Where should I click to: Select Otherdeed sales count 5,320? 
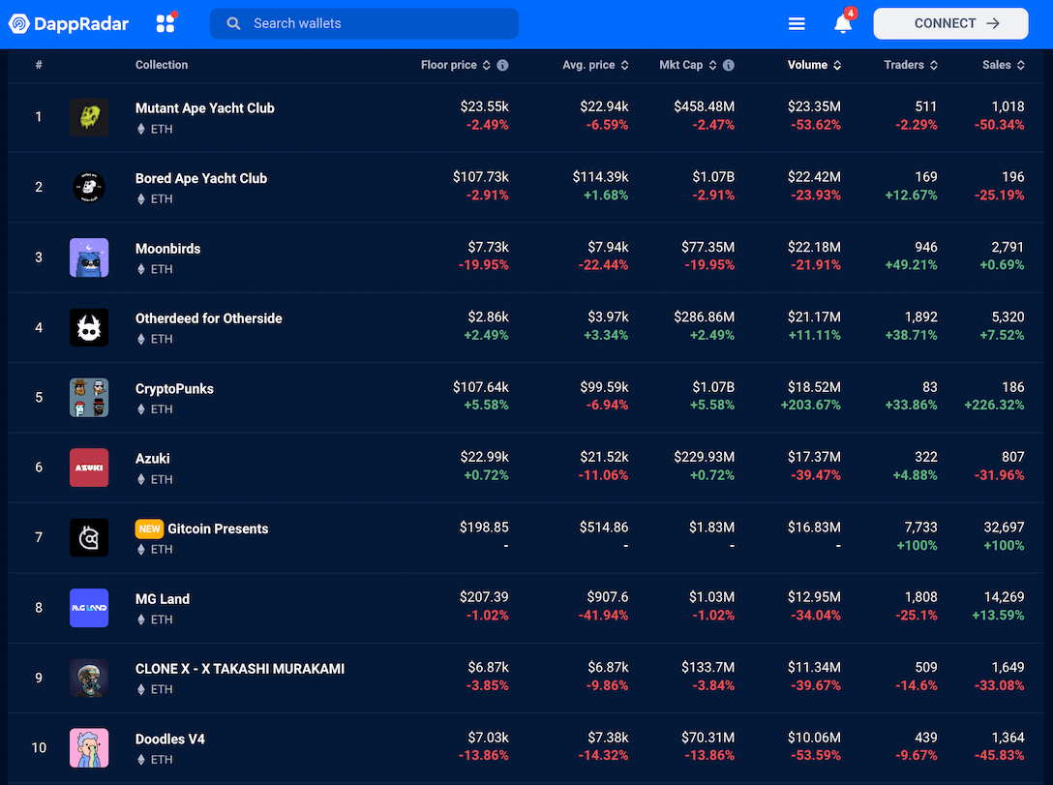(1008, 317)
